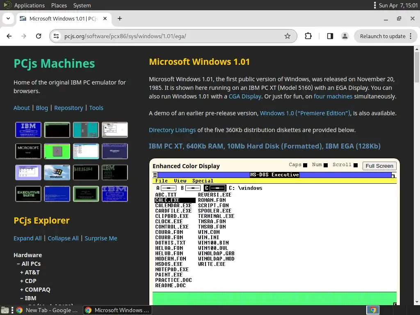Open the Chrome profile avatar
Screen dimensions: 420x315
point(345,36)
